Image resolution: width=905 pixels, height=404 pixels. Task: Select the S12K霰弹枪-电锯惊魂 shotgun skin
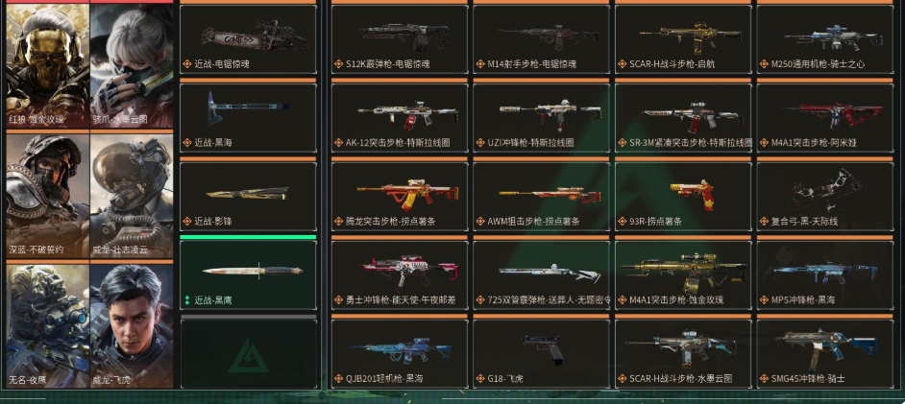pyautogui.click(x=400, y=39)
